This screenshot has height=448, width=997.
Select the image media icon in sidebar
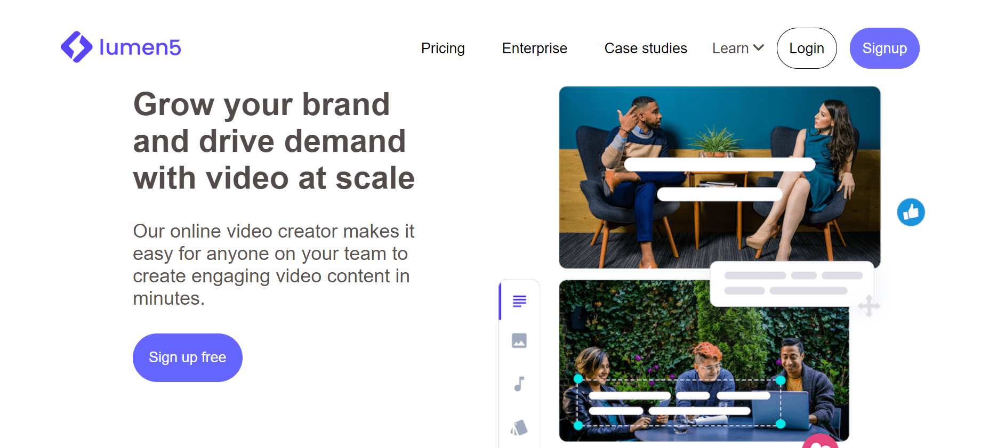pos(519,340)
